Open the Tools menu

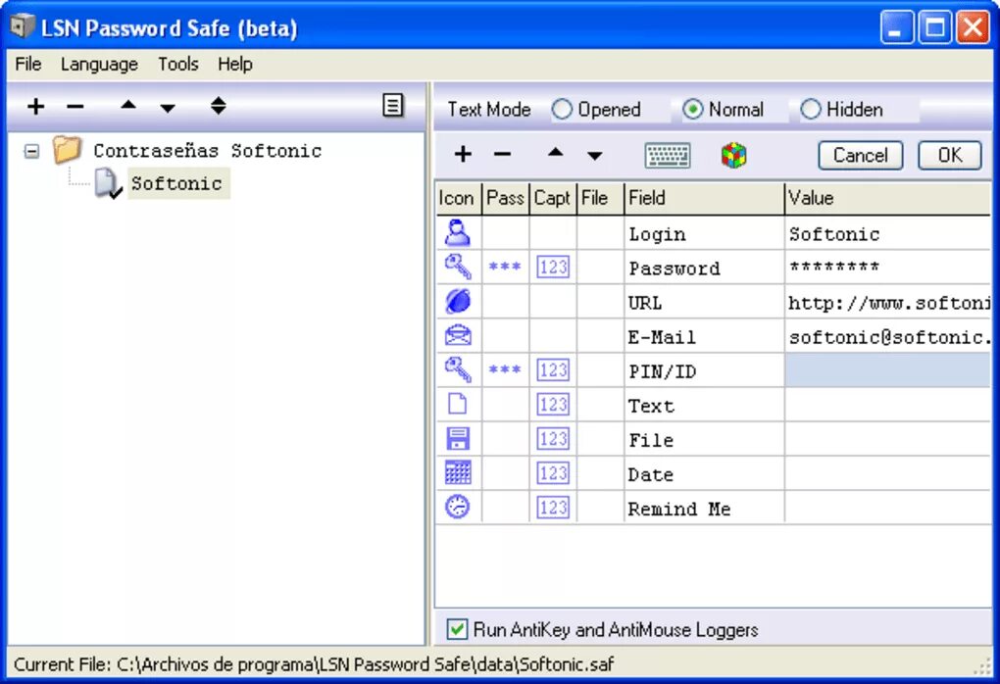click(x=178, y=65)
